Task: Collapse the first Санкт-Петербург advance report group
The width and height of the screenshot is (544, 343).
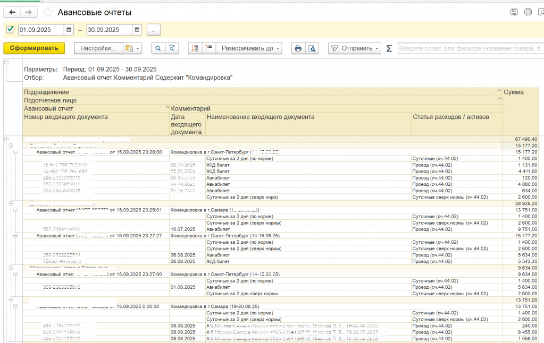Action: [15, 152]
